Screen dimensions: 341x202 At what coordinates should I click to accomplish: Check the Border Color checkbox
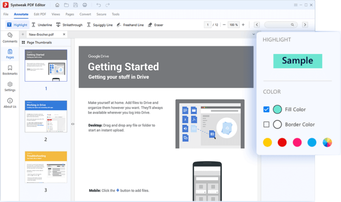pos(266,124)
